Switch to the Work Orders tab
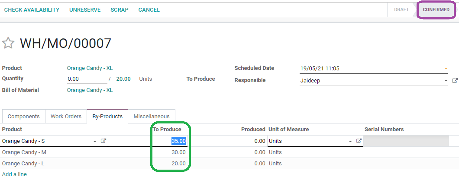This screenshot has width=459, height=180. (x=66, y=117)
